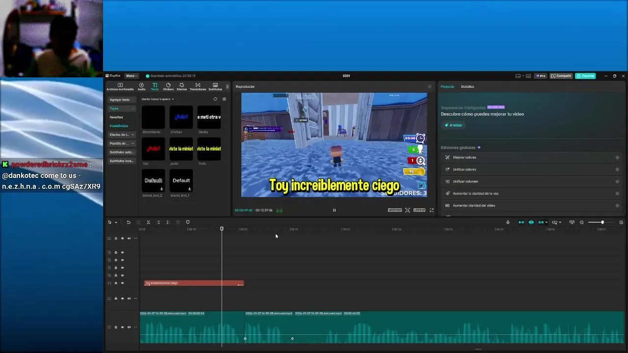The width and height of the screenshot is (628, 353).
Task: Select Predefinidos in the text sidebar
Action: 119,126
